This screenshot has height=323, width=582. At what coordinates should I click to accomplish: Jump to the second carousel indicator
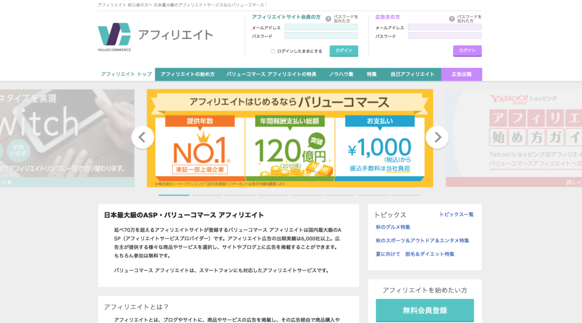click(207, 195)
